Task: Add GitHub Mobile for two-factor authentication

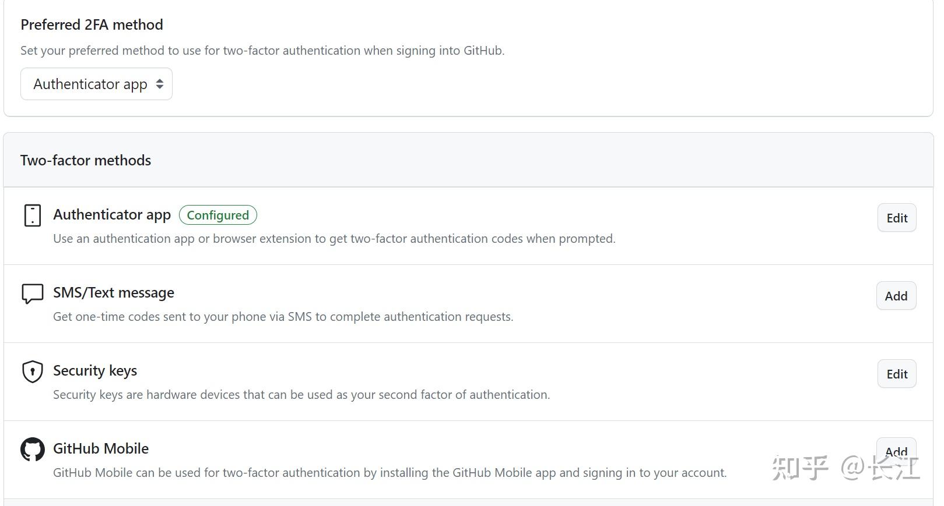Action: tap(896, 451)
